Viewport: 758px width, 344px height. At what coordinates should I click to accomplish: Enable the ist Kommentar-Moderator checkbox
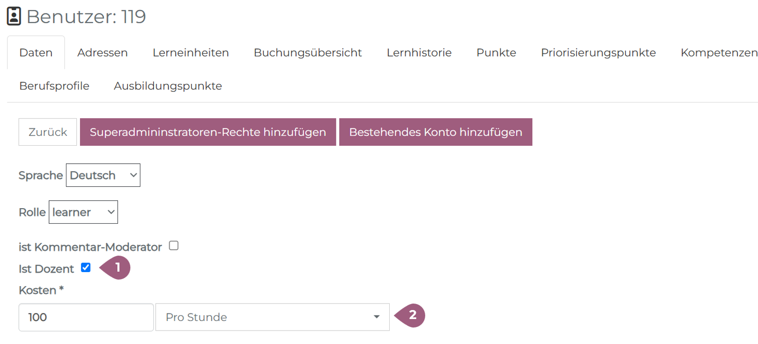pos(173,246)
